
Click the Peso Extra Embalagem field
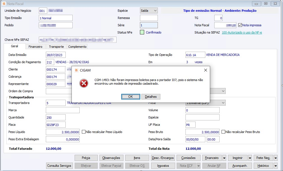[x=63, y=139]
